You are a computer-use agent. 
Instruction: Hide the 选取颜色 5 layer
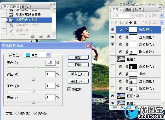click(x=113, y=37)
